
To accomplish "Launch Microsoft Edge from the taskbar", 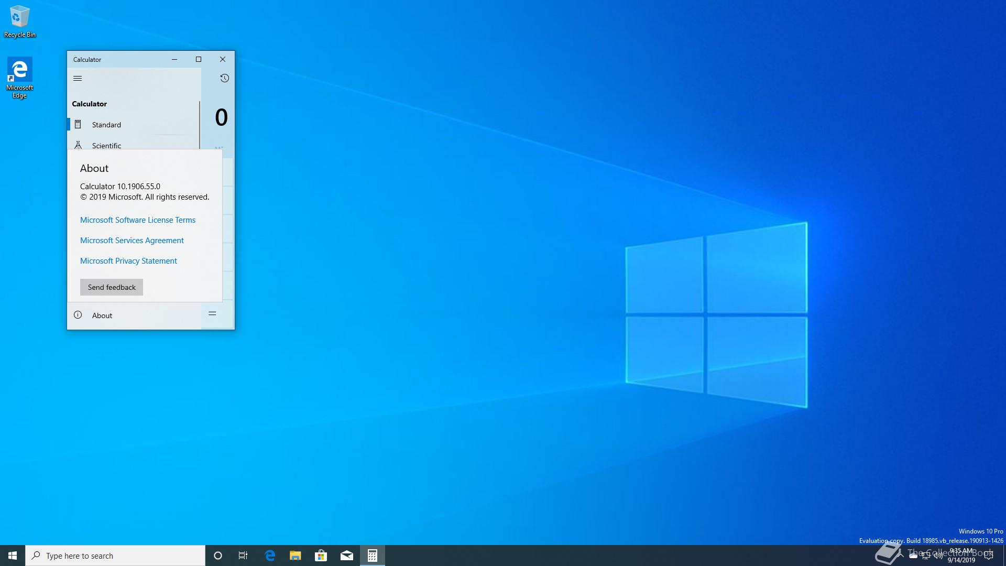I will tap(270, 556).
